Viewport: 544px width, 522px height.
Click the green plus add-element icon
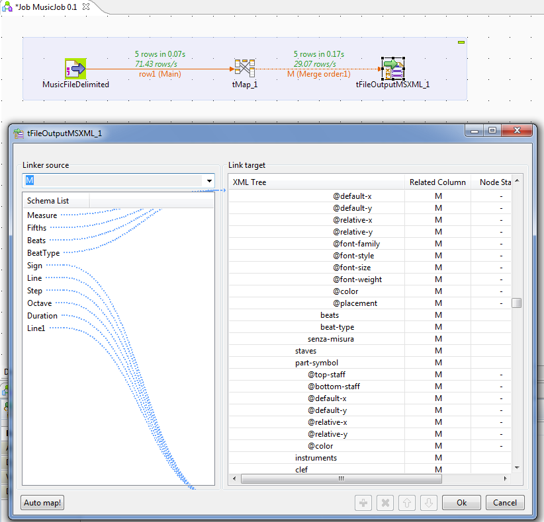[x=363, y=503]
